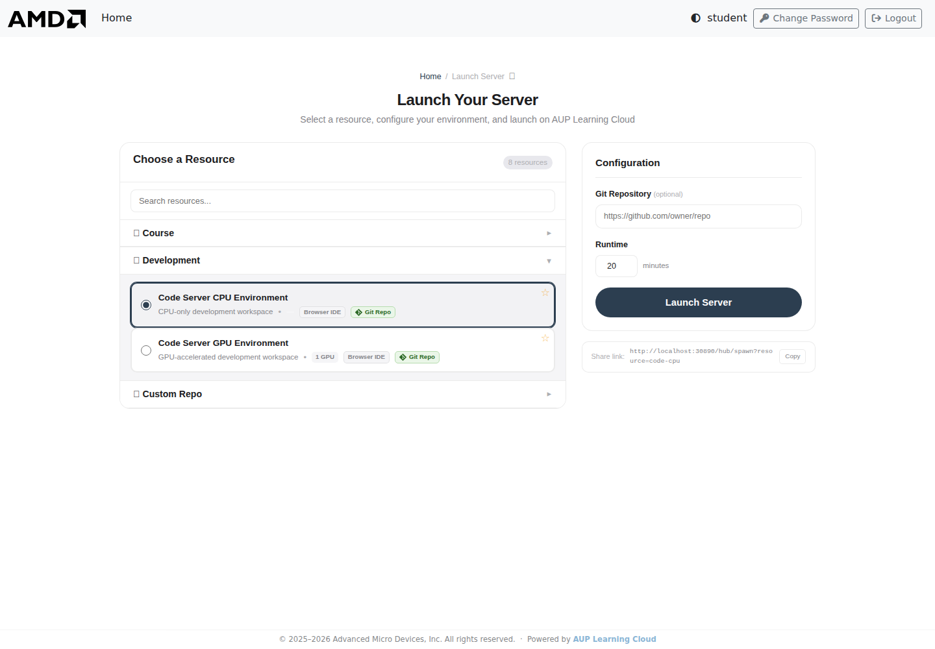Screen dimensions: 935x649
Task: Click the icon next to Launch Server breadcrumb
Action: 512,76
